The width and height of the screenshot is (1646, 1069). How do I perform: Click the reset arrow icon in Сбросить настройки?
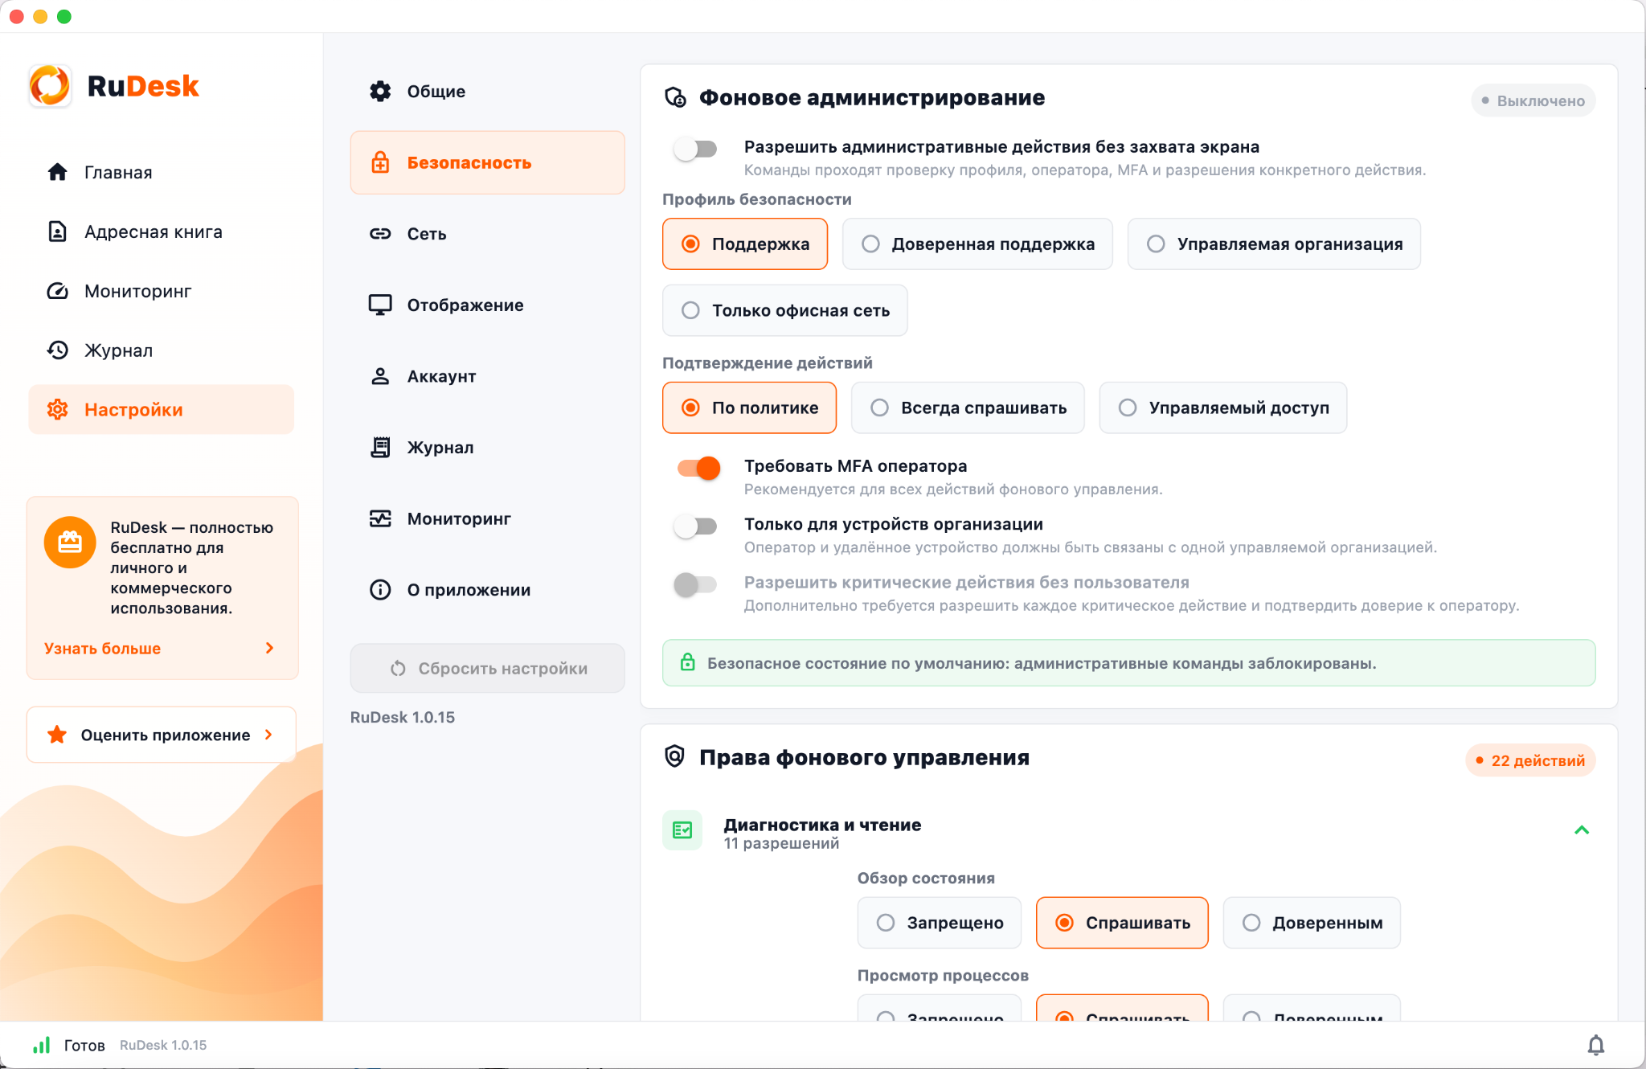398,669
